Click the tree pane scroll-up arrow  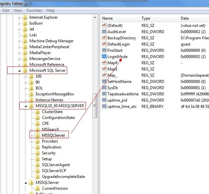tap(95, 17)
